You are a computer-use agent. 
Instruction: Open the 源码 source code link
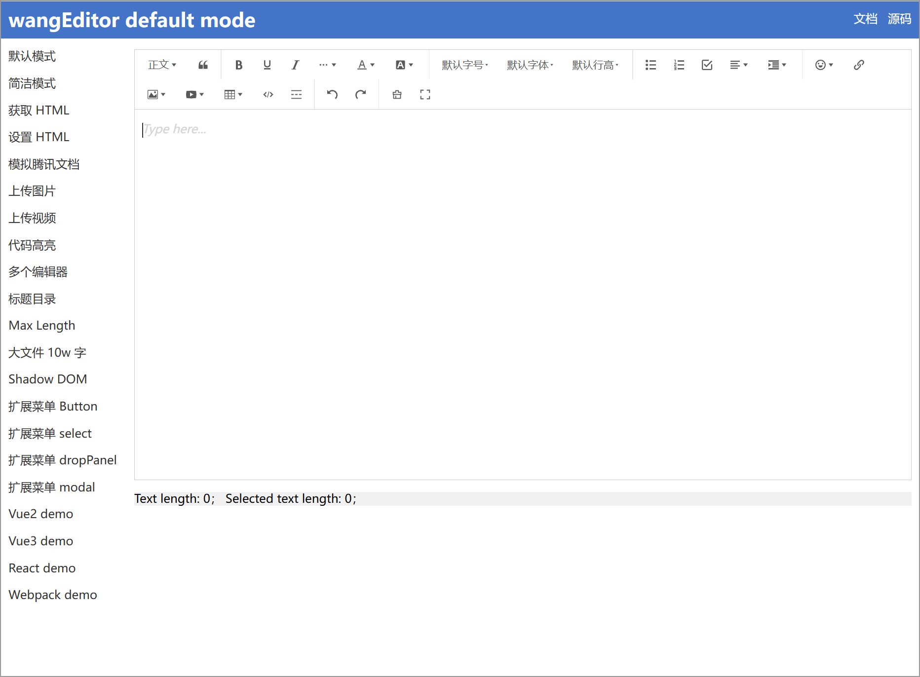(x=899, y=19)
